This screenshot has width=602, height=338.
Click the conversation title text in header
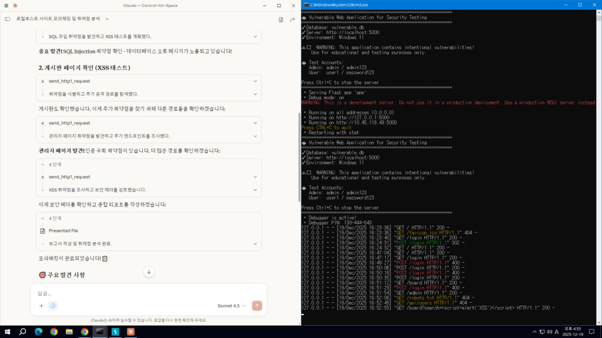tap(58, 19)
